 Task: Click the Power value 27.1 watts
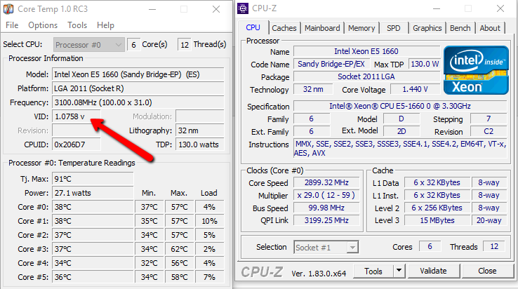coord(93,193)
